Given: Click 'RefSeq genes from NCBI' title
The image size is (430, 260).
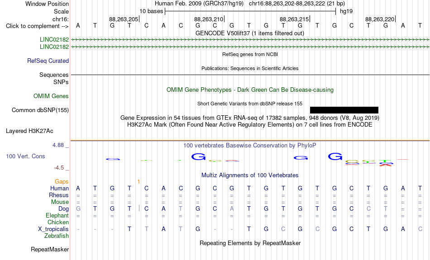Looking at the screenshot, I should (250, 55).
